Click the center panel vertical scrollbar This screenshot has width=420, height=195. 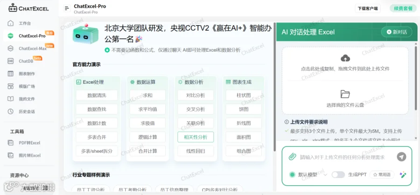point(274,87)
